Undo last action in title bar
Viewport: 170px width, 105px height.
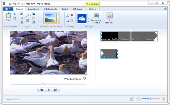tap(14, 4)
